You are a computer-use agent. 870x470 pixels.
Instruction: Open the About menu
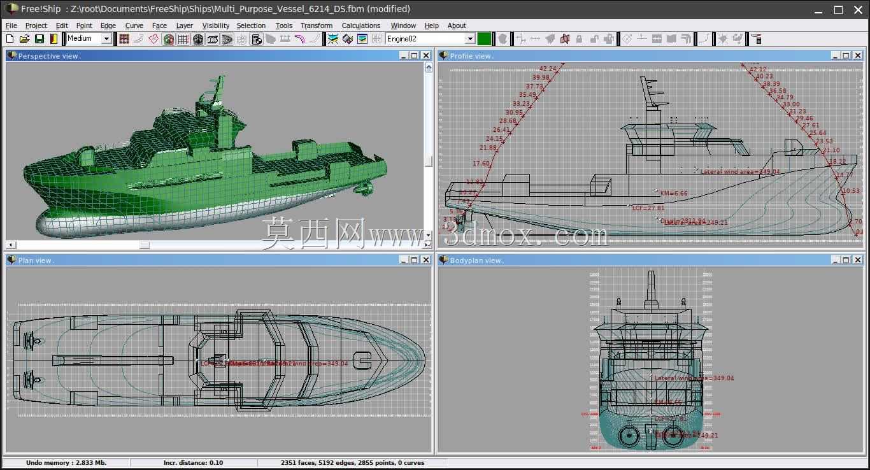tap(457, 25)
